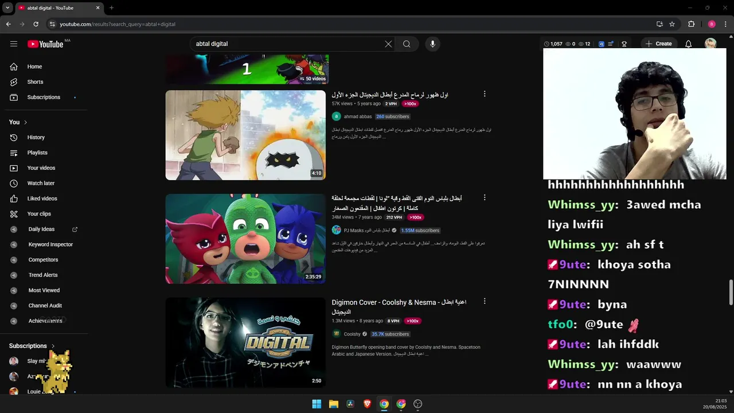Click the Create button
Screen dimensions: 734x413
(x=658, y=44)
